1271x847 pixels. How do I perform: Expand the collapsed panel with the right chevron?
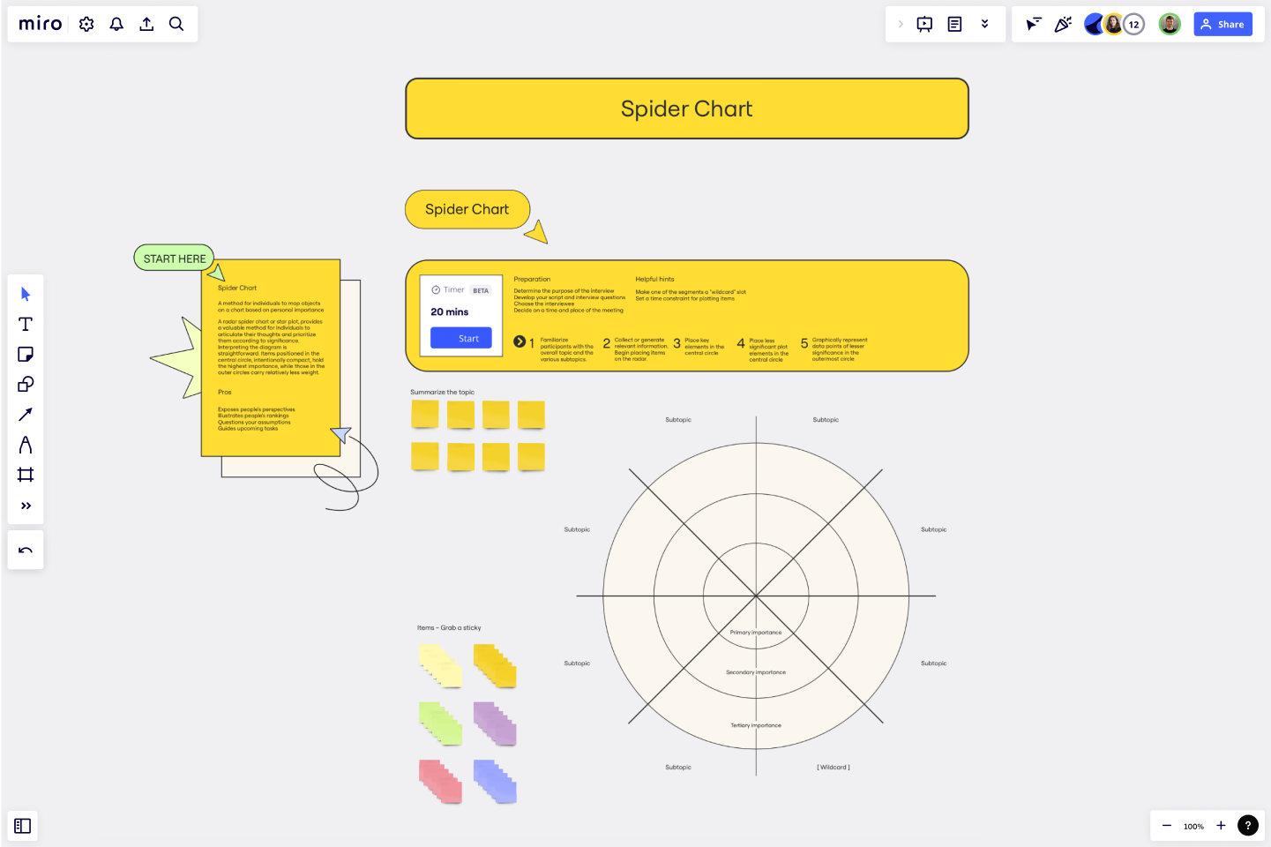[899, 24]
